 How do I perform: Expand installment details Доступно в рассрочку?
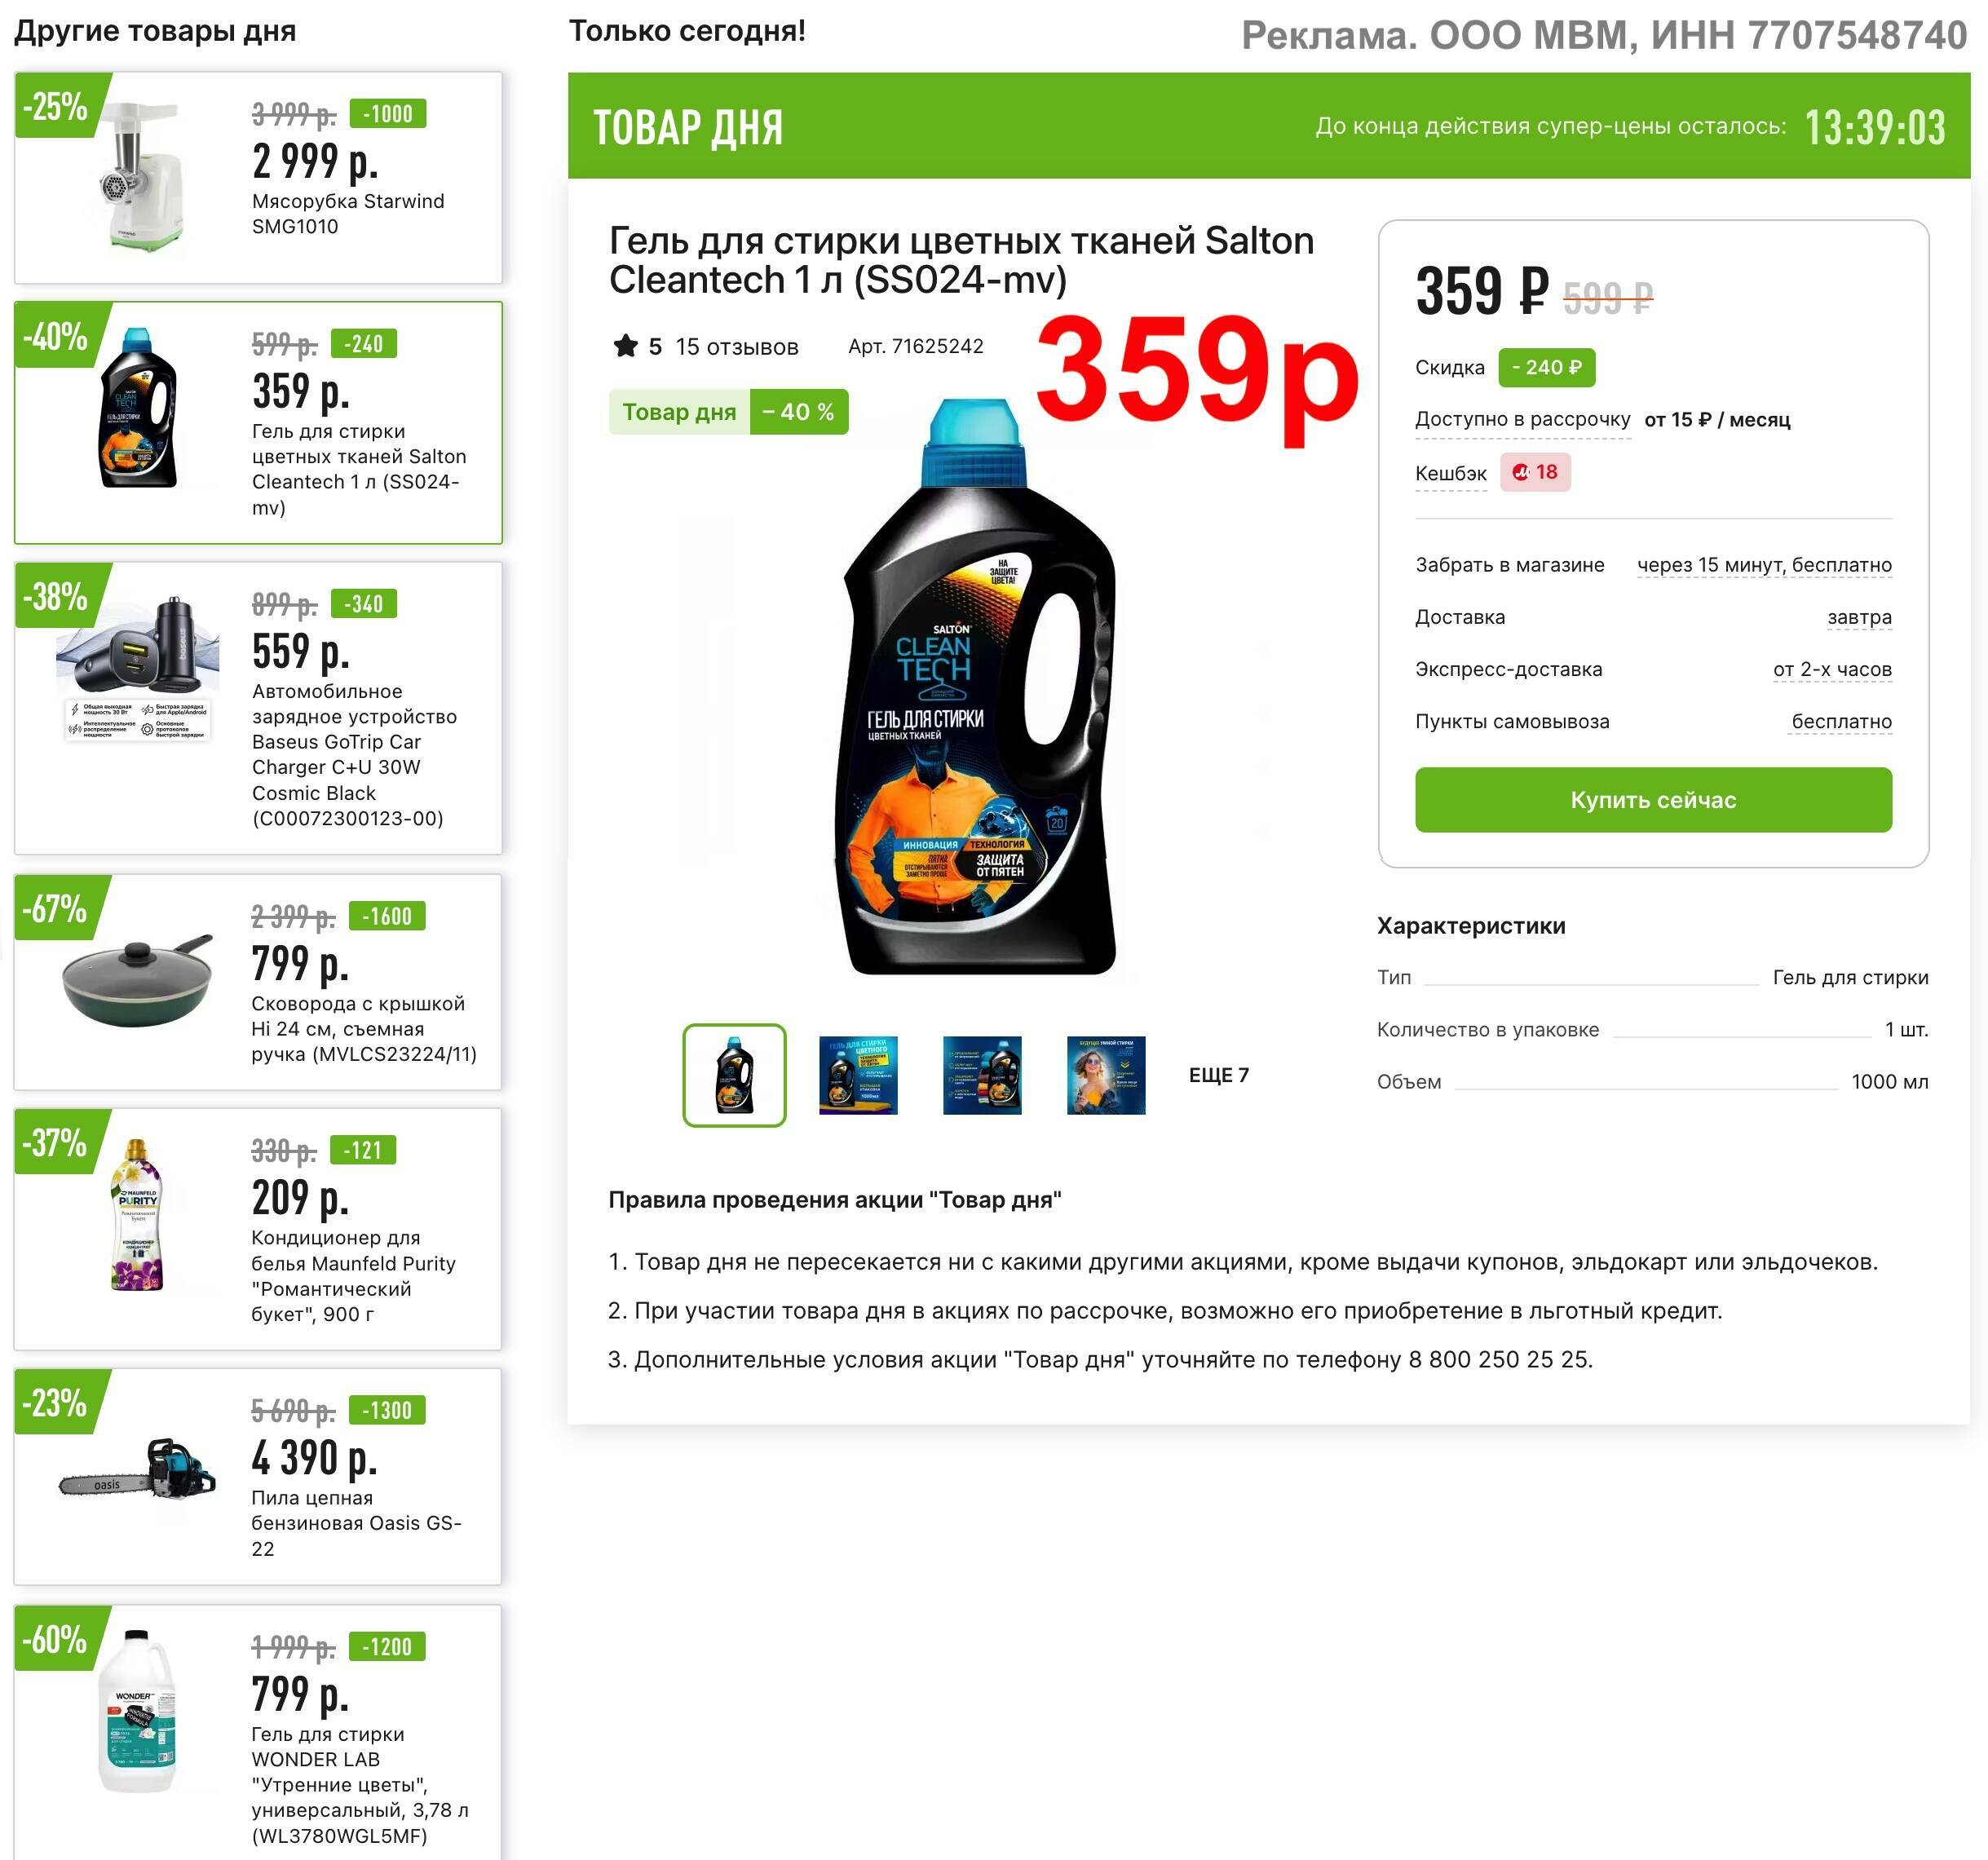click(1522, 420)
